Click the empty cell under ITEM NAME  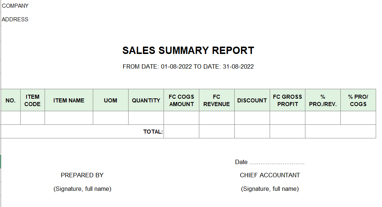pyautogui.click(x=69, y=118)
